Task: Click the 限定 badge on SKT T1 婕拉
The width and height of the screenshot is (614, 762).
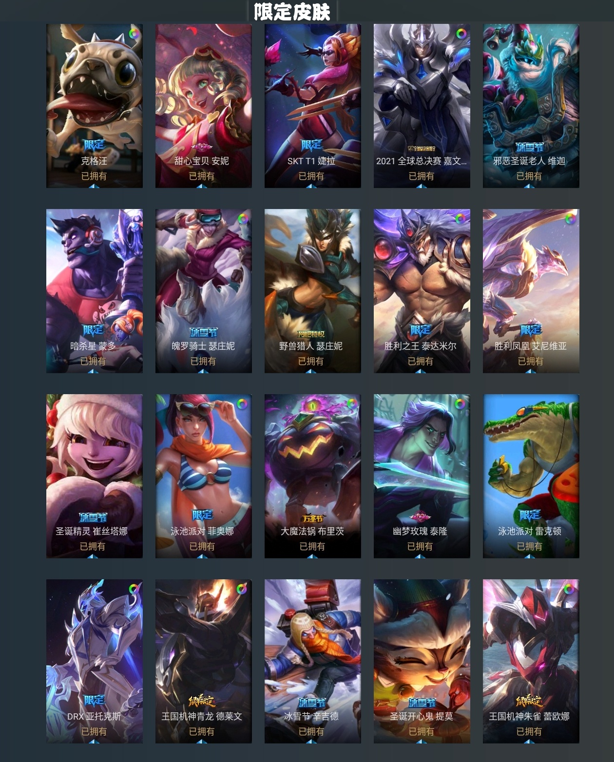Action: (312, 145)
